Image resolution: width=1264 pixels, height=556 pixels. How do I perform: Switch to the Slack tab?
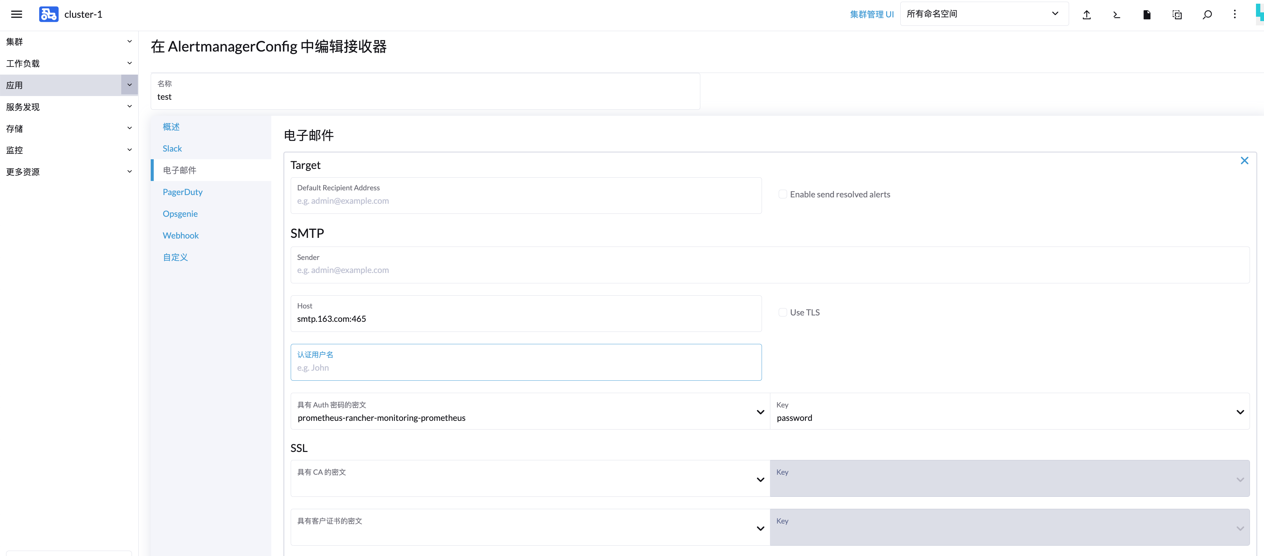[172, 149]
